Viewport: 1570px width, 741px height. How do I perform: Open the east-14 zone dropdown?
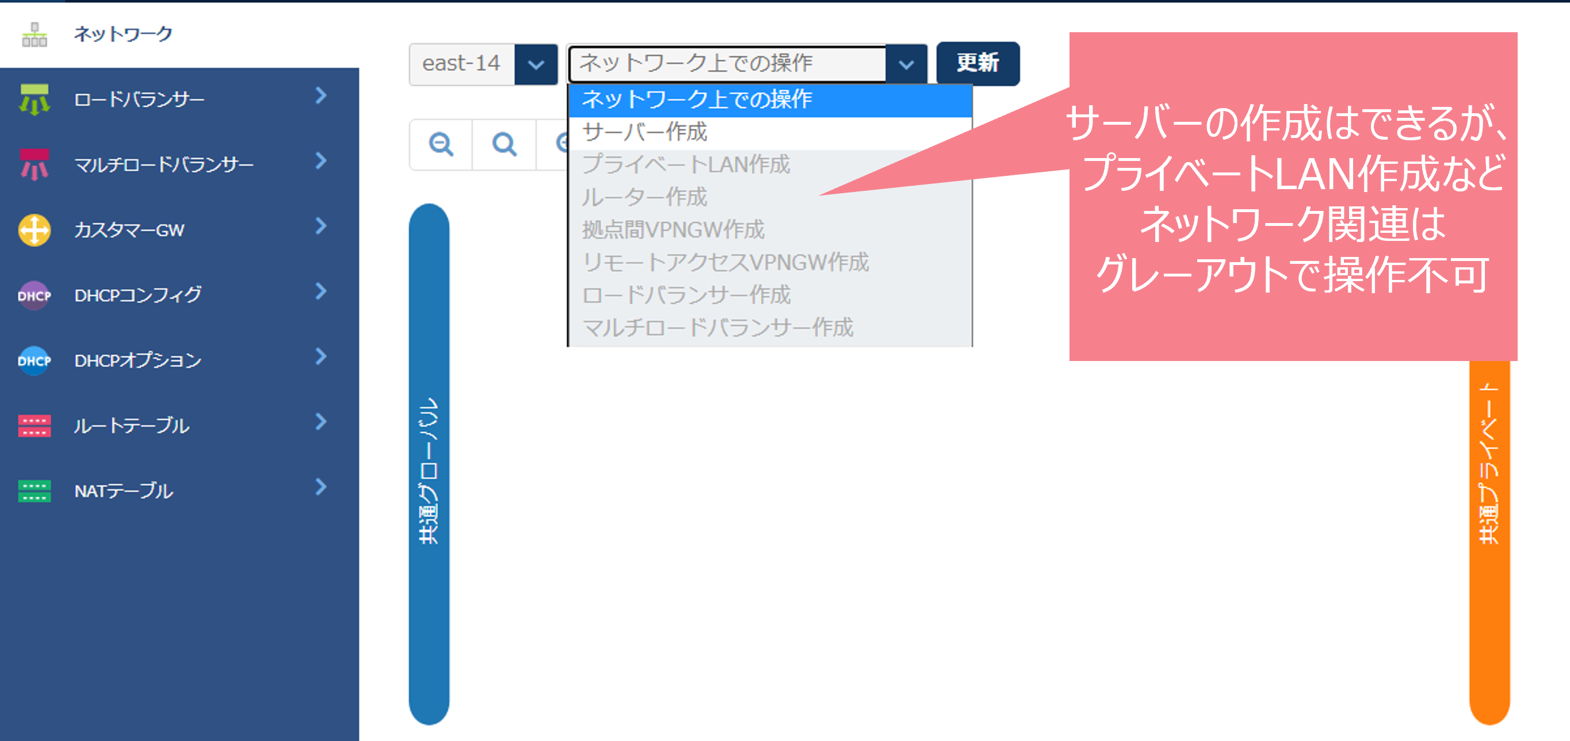(x=535, y=64)
